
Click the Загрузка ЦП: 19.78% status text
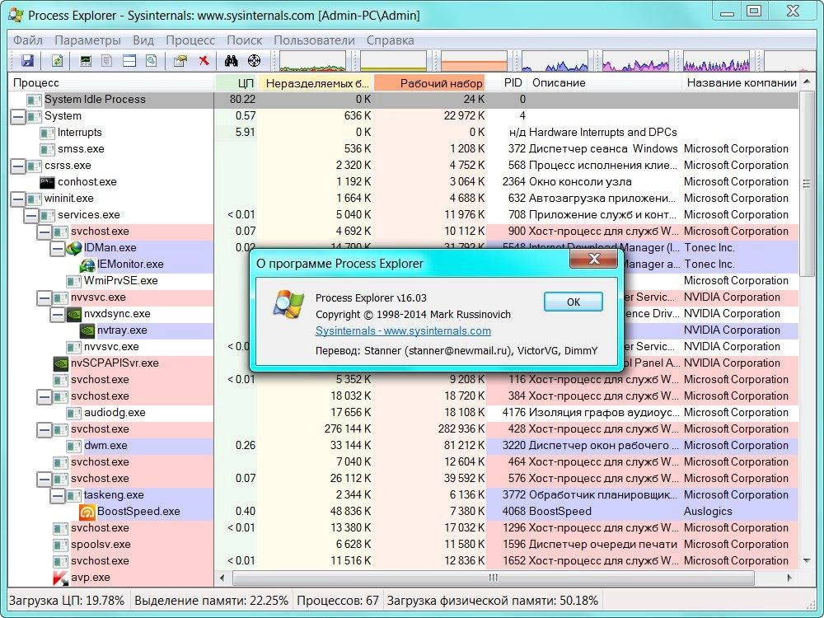pyautogui.click(x=67, y=601)
